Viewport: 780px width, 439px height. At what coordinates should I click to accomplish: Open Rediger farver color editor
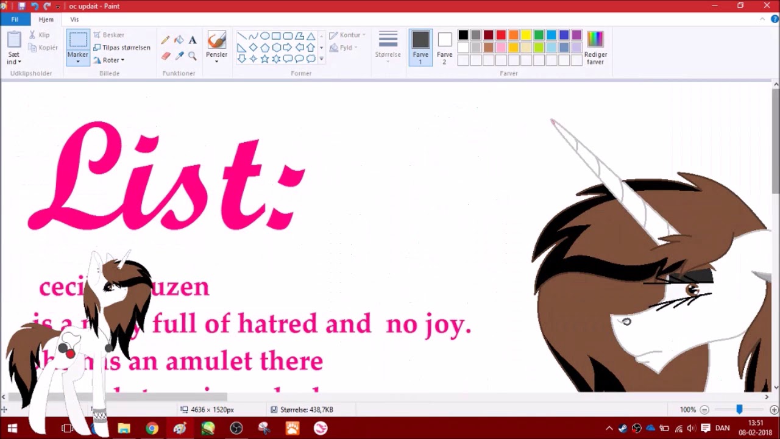595,48
